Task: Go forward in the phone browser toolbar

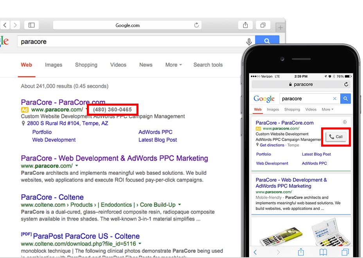Action: tap(278, 252)
